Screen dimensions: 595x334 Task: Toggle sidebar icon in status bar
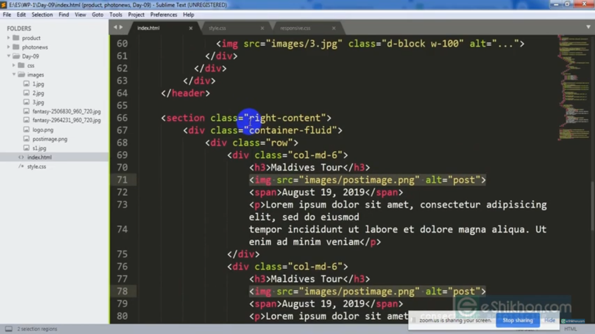click(8, 329)
